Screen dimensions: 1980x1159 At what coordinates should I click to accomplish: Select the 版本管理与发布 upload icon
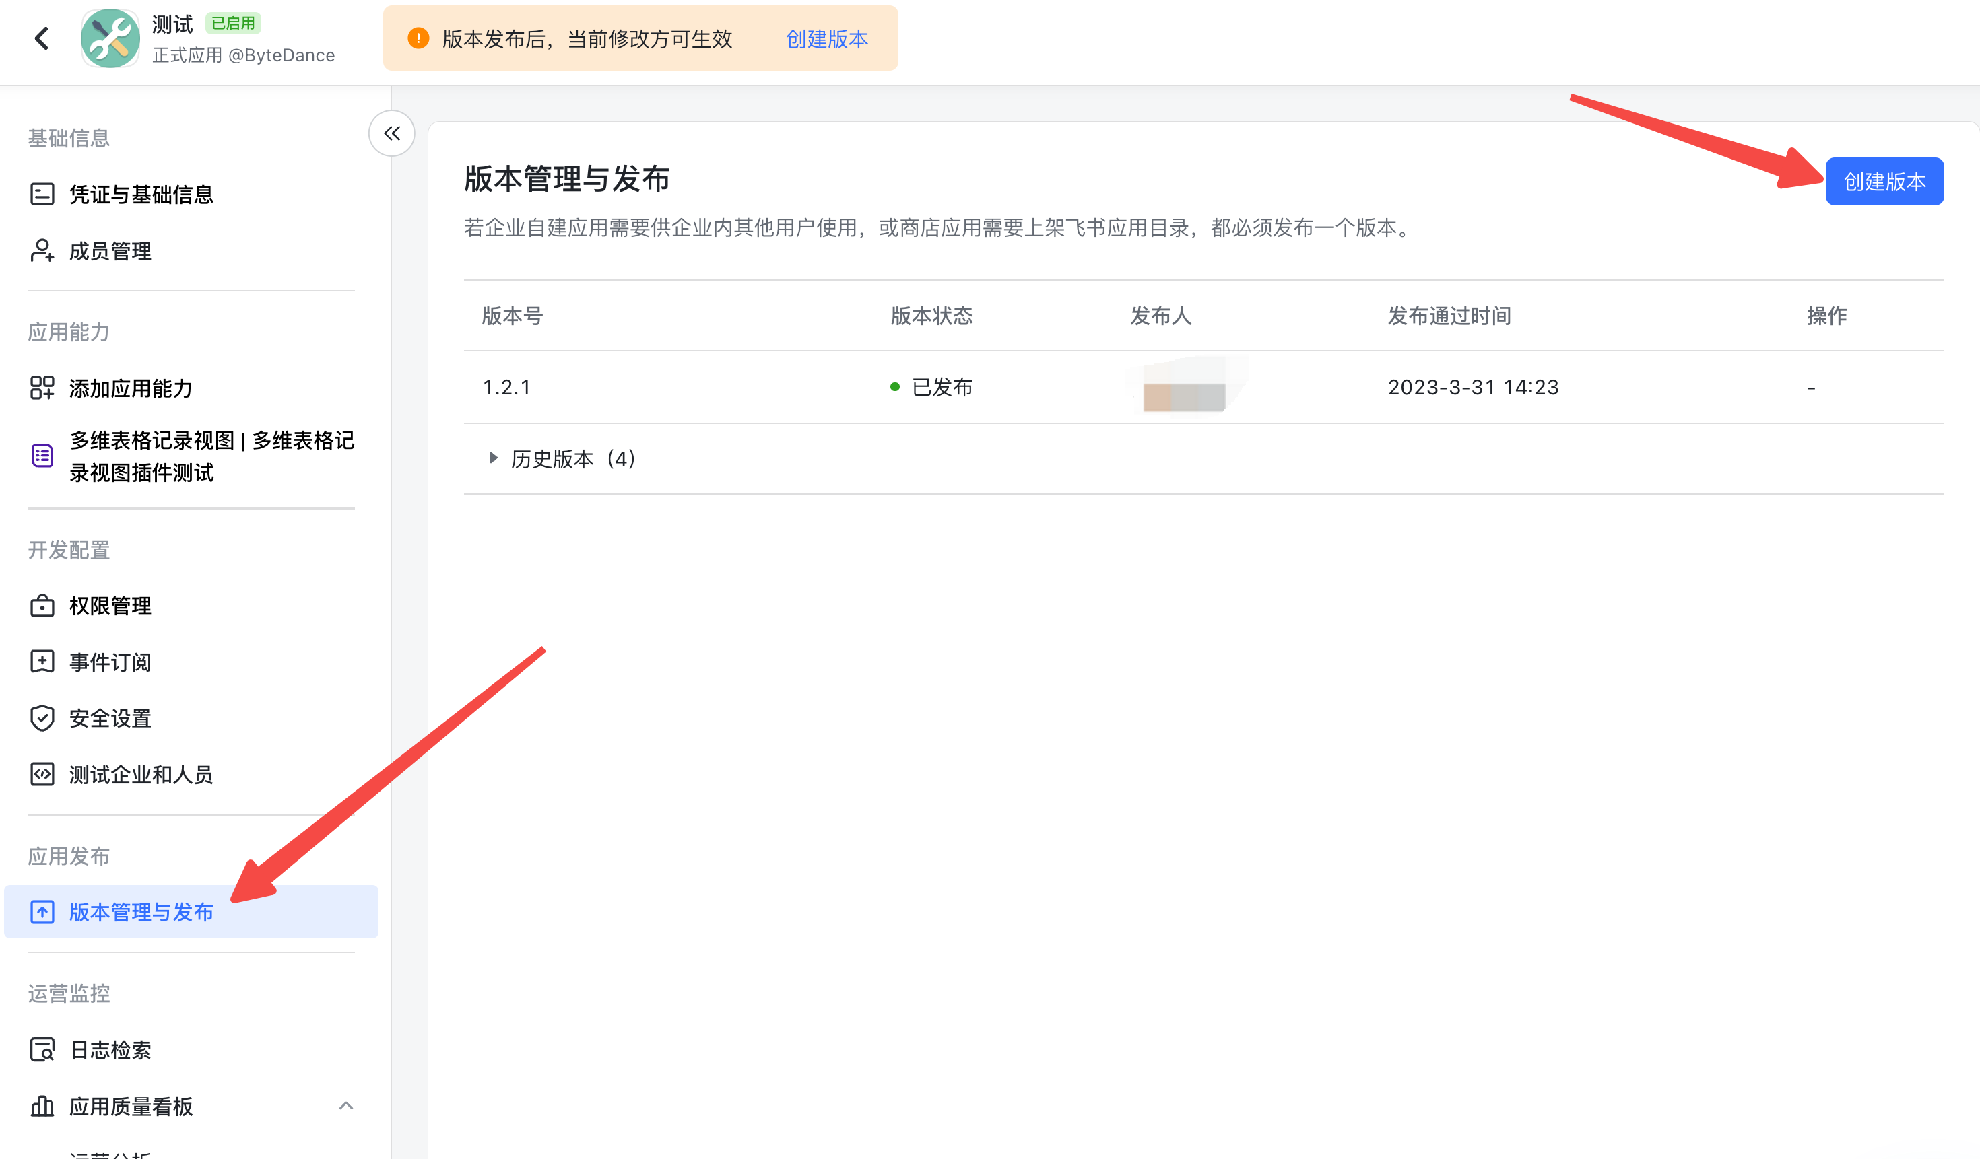[x=42, y=911]
